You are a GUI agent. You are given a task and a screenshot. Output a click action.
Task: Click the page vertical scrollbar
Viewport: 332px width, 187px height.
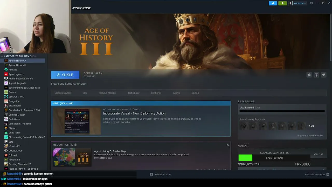point(331,38)
